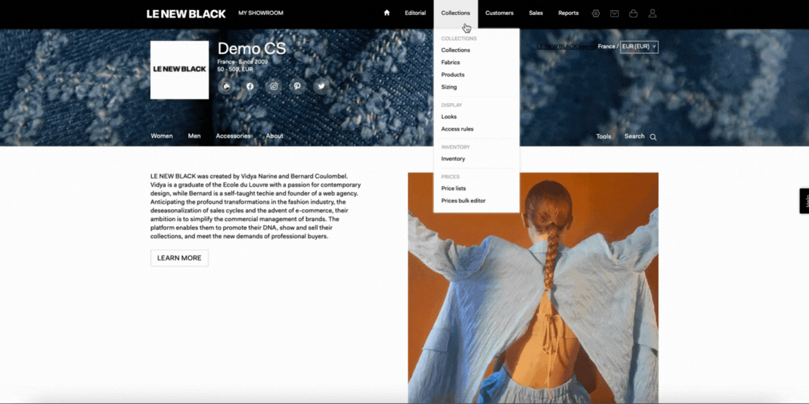Open the settings gear icon
The height and width of the screenshot is (404, 809).
tap(595, 13)
